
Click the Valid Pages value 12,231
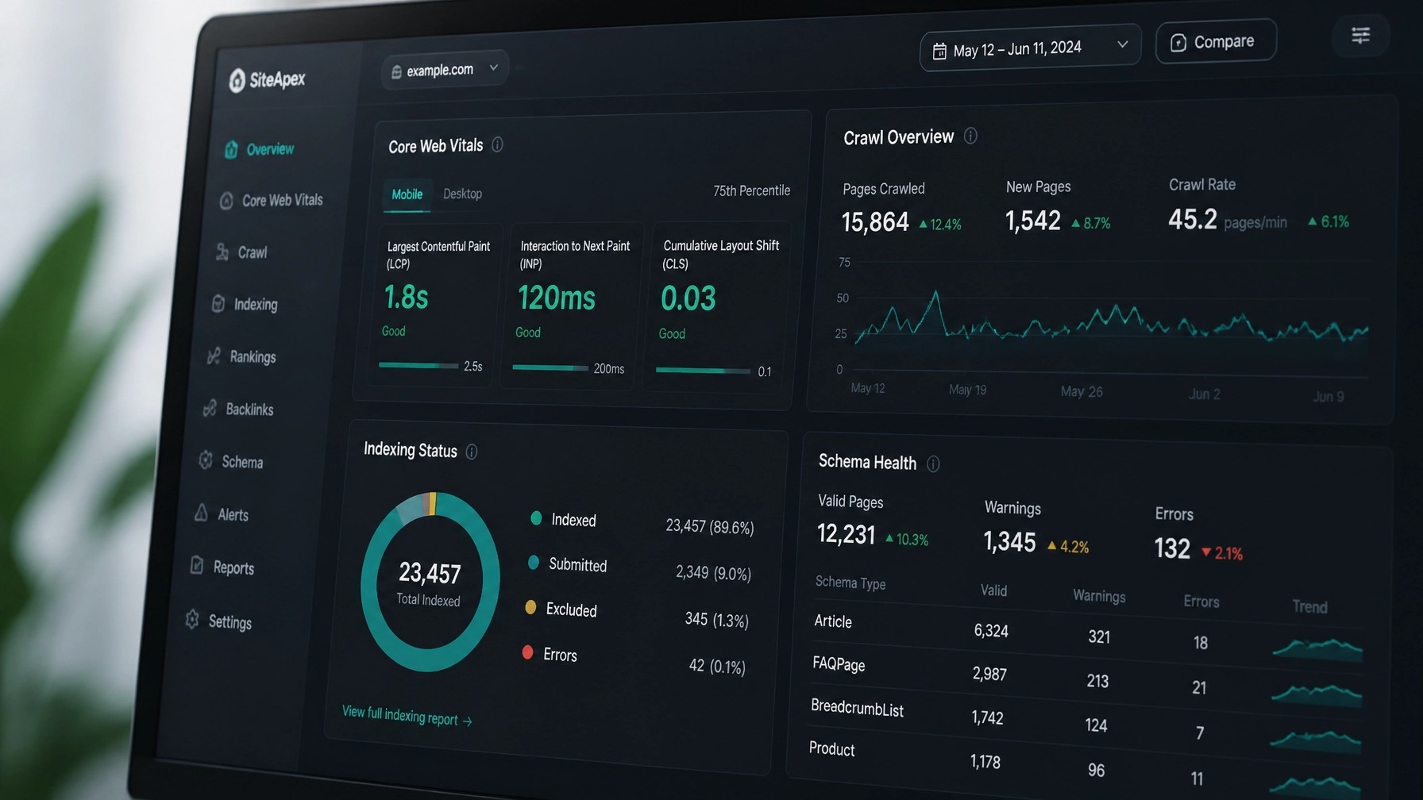point(846,534)
